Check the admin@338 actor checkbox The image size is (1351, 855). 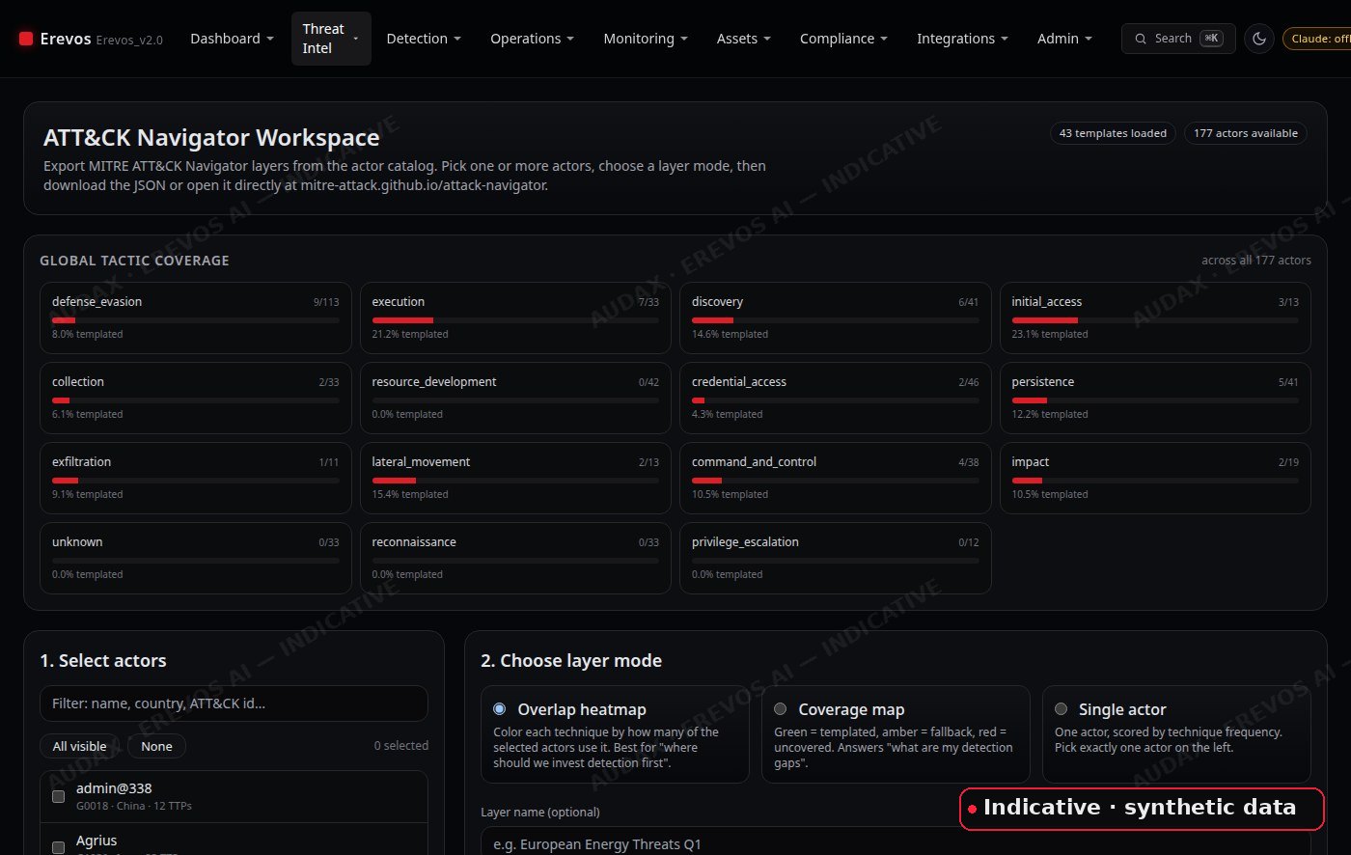click(x=58, y=796)
